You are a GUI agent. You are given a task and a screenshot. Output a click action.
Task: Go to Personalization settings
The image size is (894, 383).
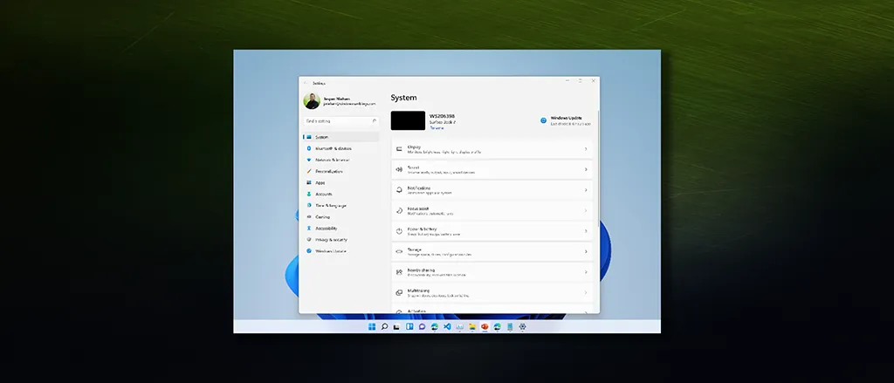341,171
